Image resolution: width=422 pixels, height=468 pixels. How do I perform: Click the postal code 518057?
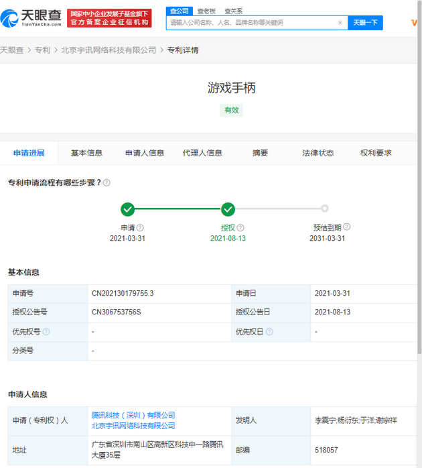point(326,450)
